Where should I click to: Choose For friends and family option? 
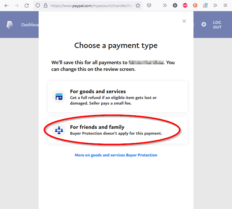pos(118,130)
